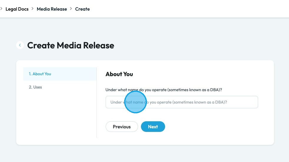Click the chevron before Legal Docs
The image size is (289, 162).
click(1, 9)
